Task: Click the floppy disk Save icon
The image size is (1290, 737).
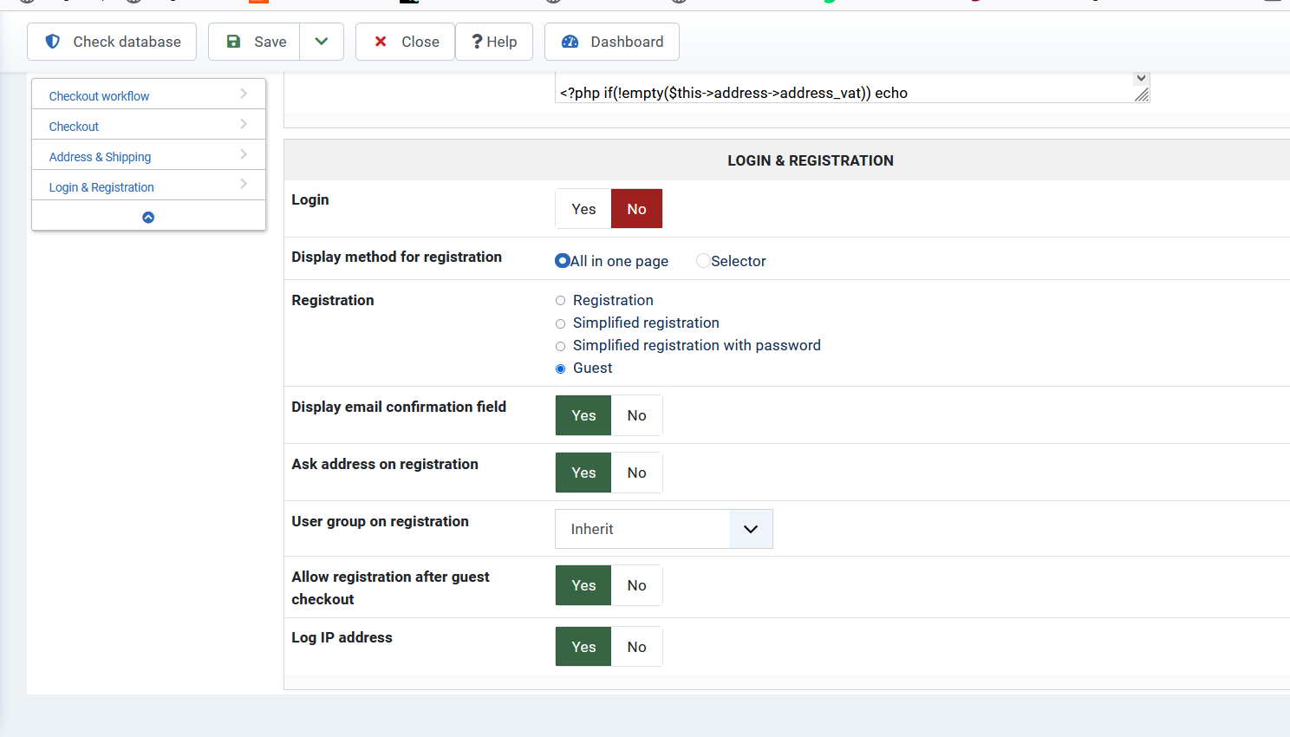Action: point(233,42)
